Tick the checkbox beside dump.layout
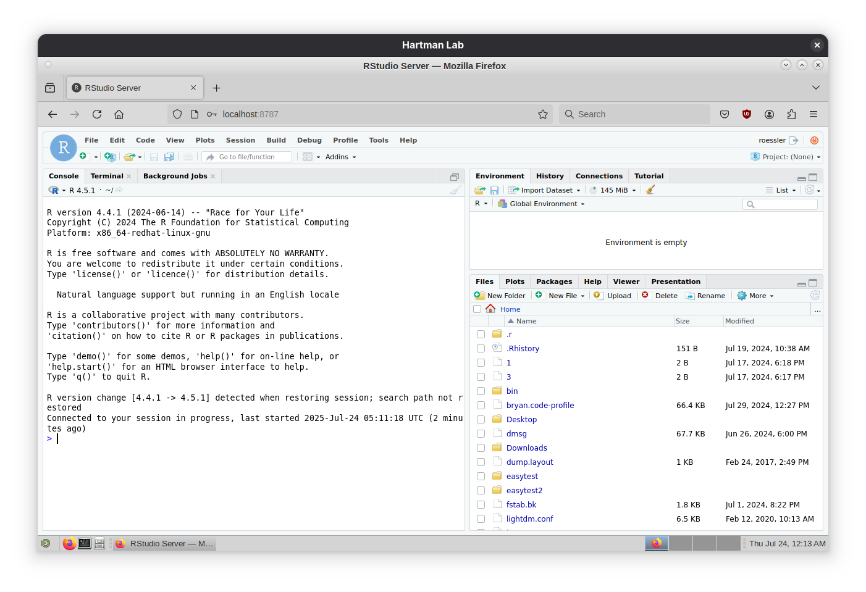866x592 pixels. (x=481, y=462)
